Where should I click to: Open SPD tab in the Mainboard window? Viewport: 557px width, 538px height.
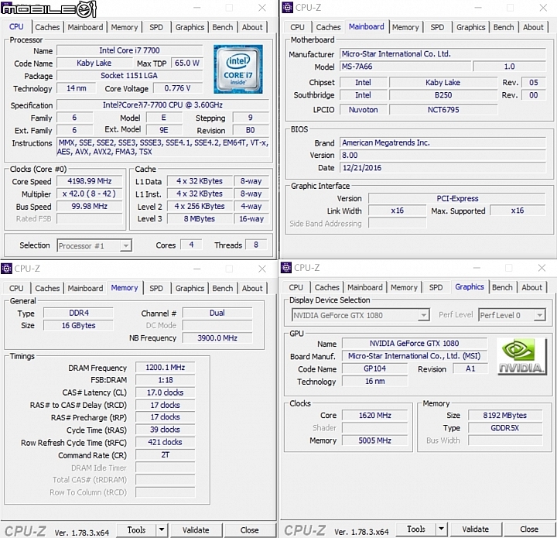pos(437,27)
